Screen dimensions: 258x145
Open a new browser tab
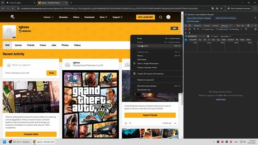[71, 3]
